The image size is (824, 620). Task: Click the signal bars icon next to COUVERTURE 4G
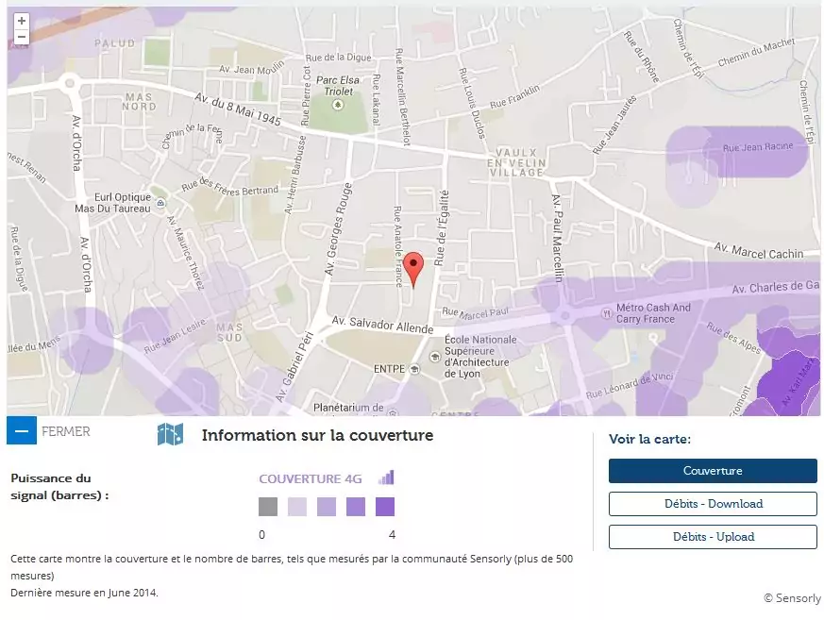pyautogui.click(x=386, y=478)
